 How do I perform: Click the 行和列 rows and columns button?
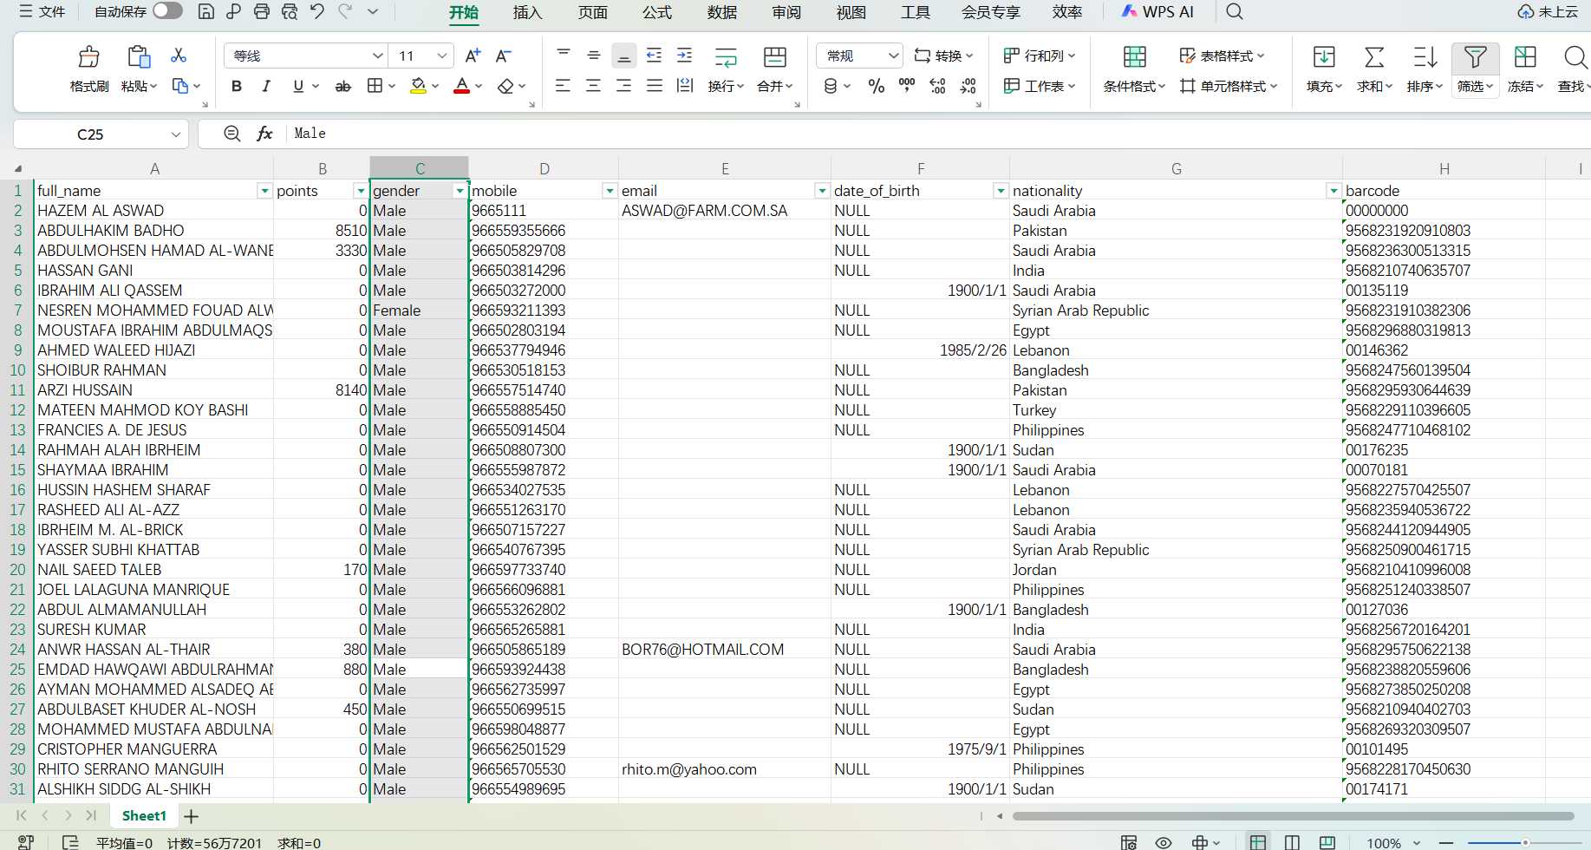coord(1040,56)
